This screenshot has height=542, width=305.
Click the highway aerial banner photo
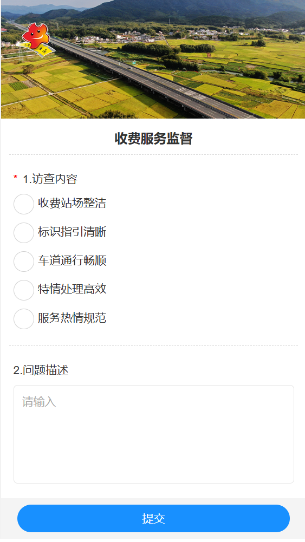[153, 59]
